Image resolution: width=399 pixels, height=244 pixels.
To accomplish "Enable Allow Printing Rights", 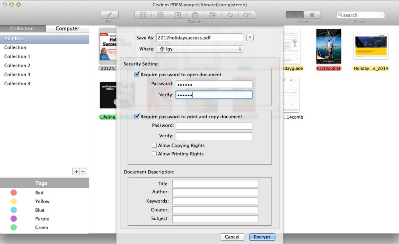I will click(x=154, y=153).
